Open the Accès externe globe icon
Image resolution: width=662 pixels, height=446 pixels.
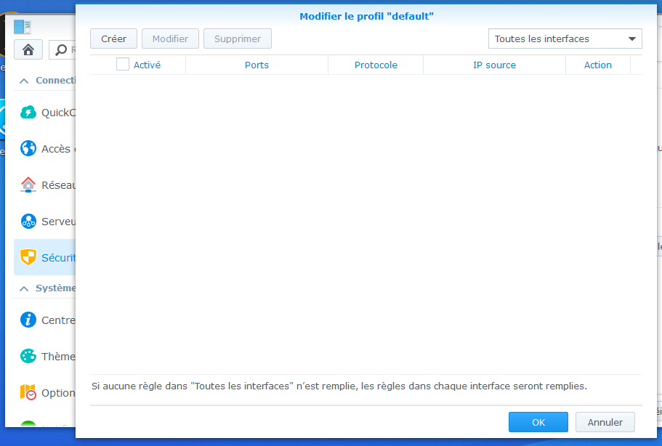click(x=28, y=148)
